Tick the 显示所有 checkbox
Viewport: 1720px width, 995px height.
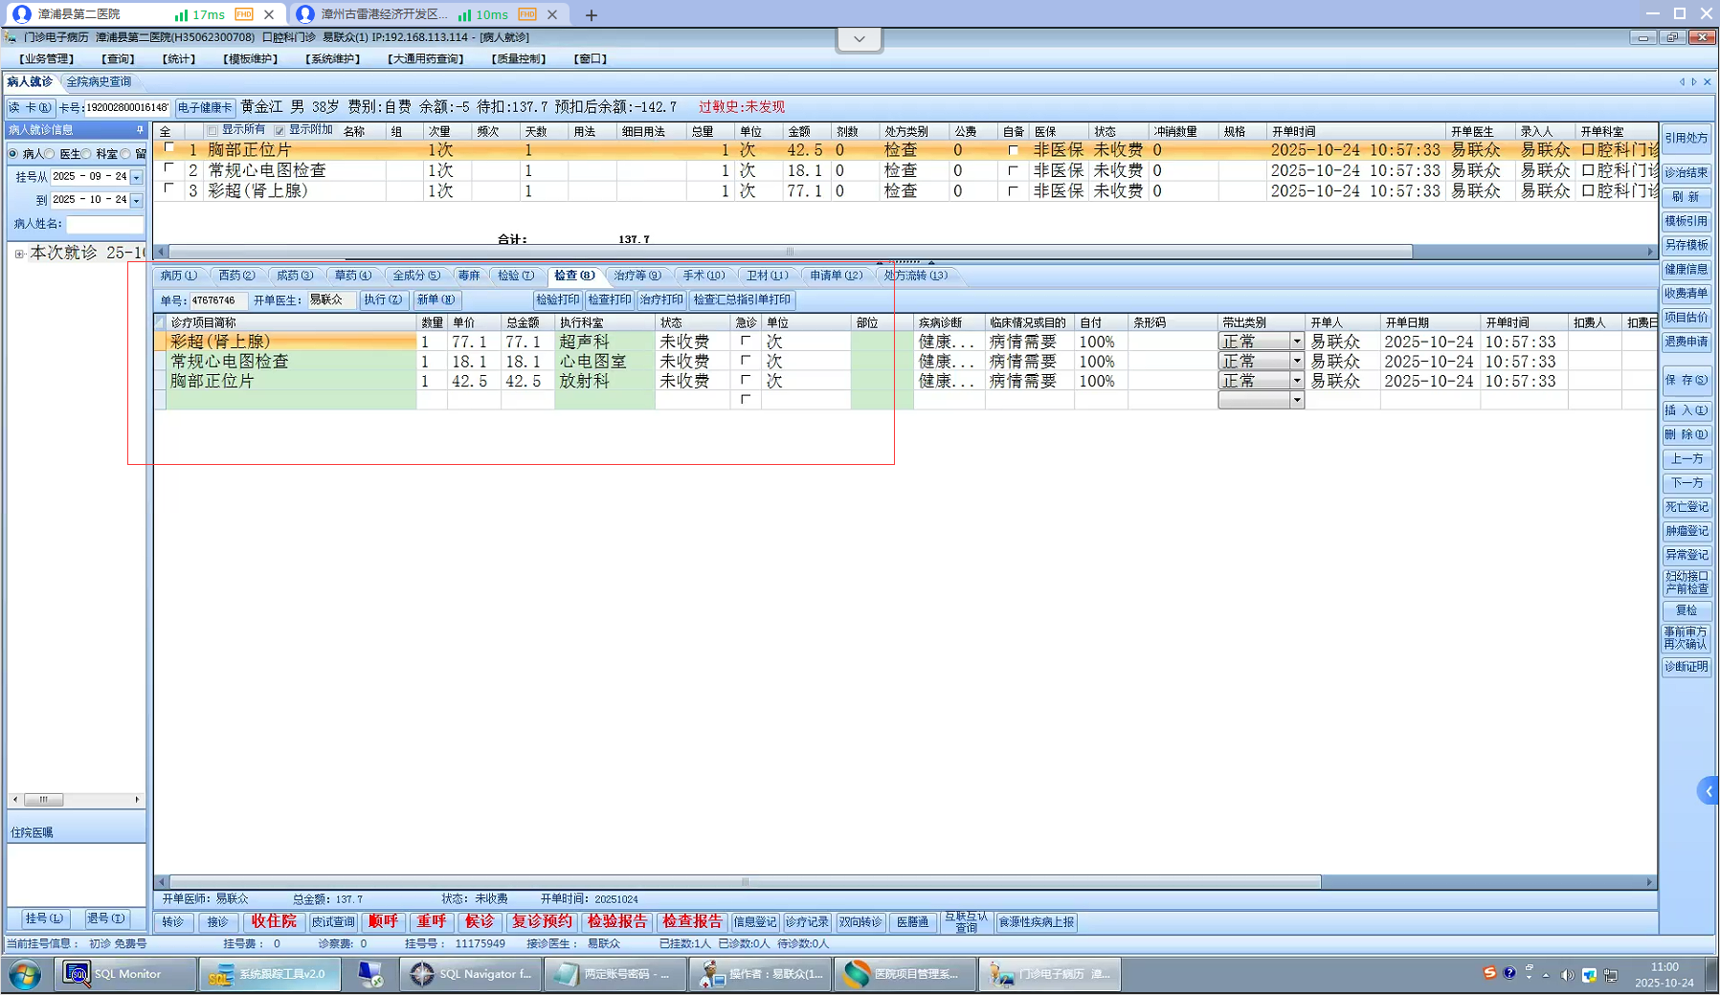point(212,131)
